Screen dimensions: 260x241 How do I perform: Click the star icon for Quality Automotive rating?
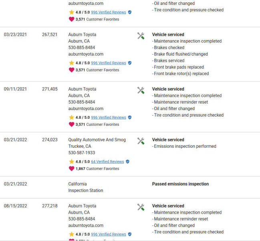click(x=71, y=161)
